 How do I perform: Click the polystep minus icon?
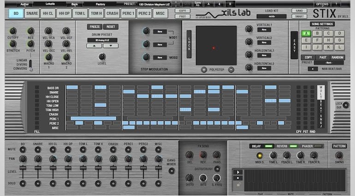pos(231,70)
